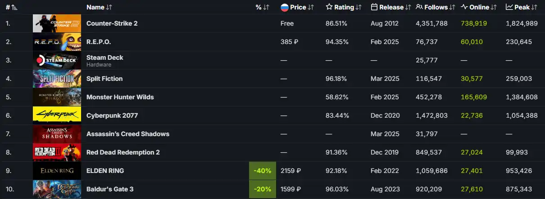The height and width of the screenshot is (199, 545).
Task: Select the Monster Hunter Wilds title
Action: tap(120, 97)
